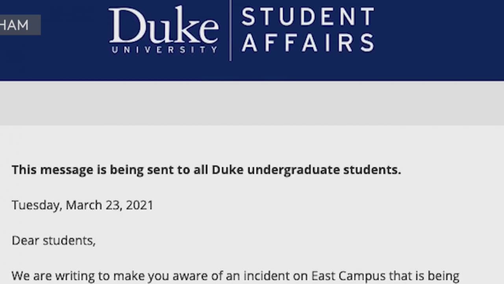Click the "Dear students," greeting
Viewport: 504px width, 284px height.
[54, 240]
